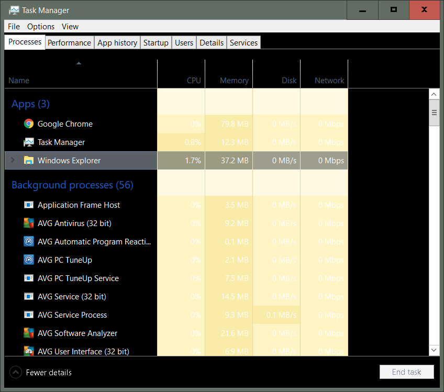444x392 pixels.
Task: Select the Task Manager process name
Action: [x=61, y=142]
